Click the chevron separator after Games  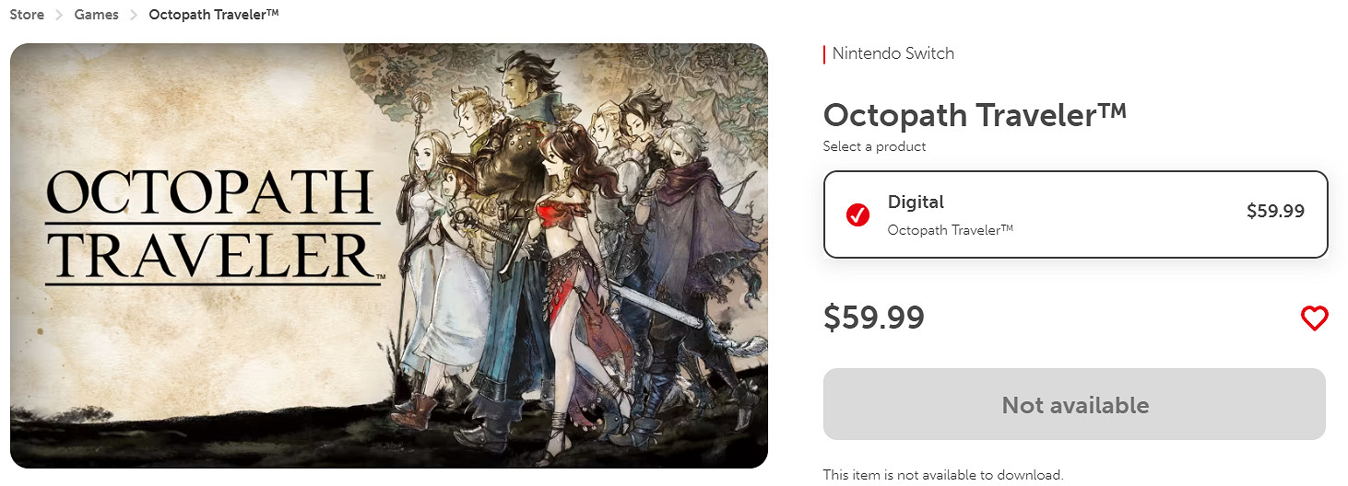[134, 15]
